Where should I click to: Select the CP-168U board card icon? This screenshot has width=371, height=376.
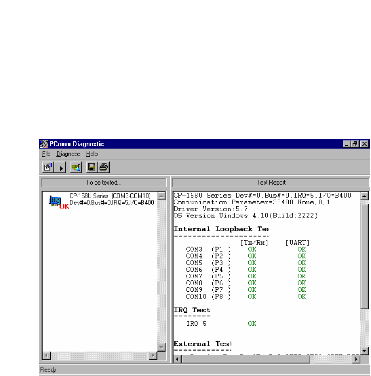click(x=54, y=201)
